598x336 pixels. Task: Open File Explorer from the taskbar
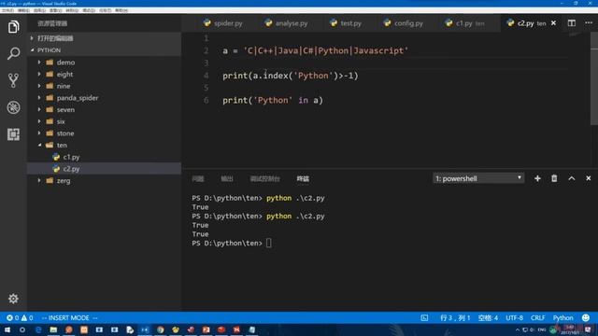tap(53, 329)
